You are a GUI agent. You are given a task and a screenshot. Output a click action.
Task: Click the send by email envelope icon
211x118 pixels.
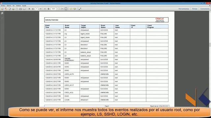point(24,9)
